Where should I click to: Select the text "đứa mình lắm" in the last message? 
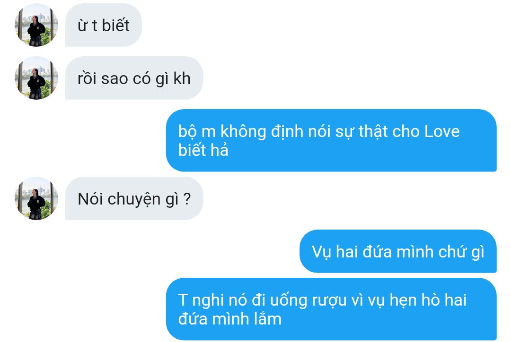[230, 319]
